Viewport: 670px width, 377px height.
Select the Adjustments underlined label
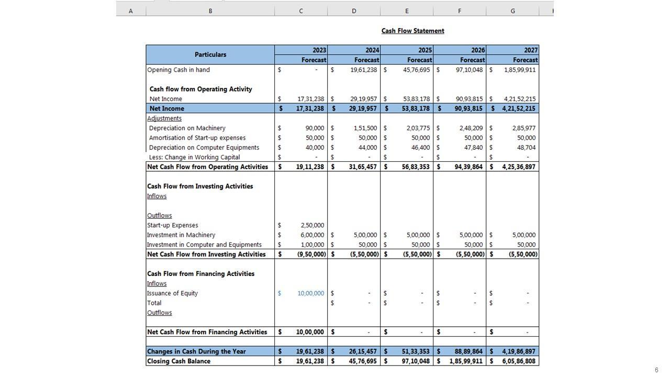[164, 118]
